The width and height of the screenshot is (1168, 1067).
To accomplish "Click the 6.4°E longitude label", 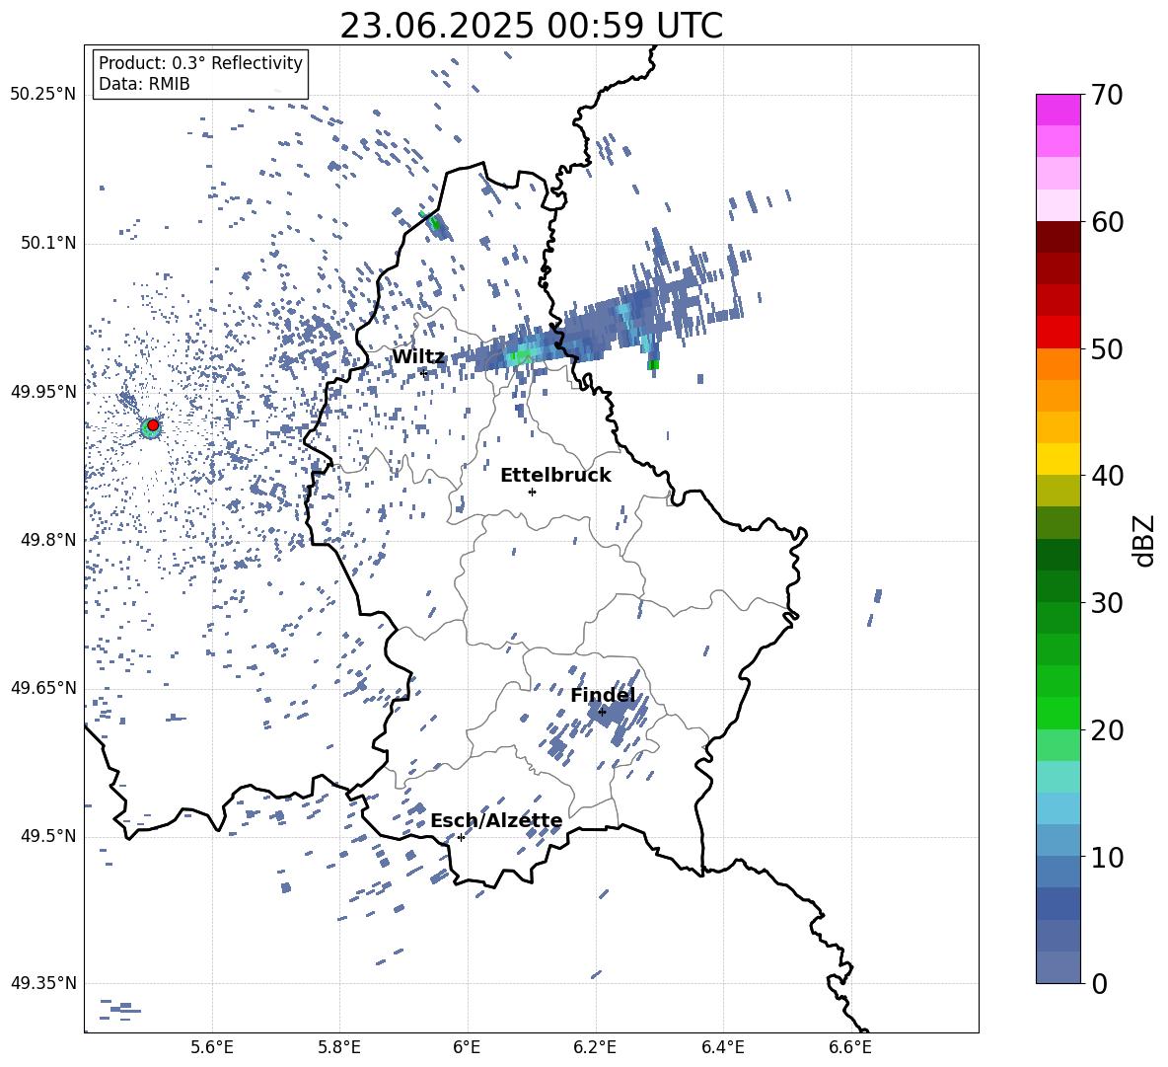I will [722, 1047].
